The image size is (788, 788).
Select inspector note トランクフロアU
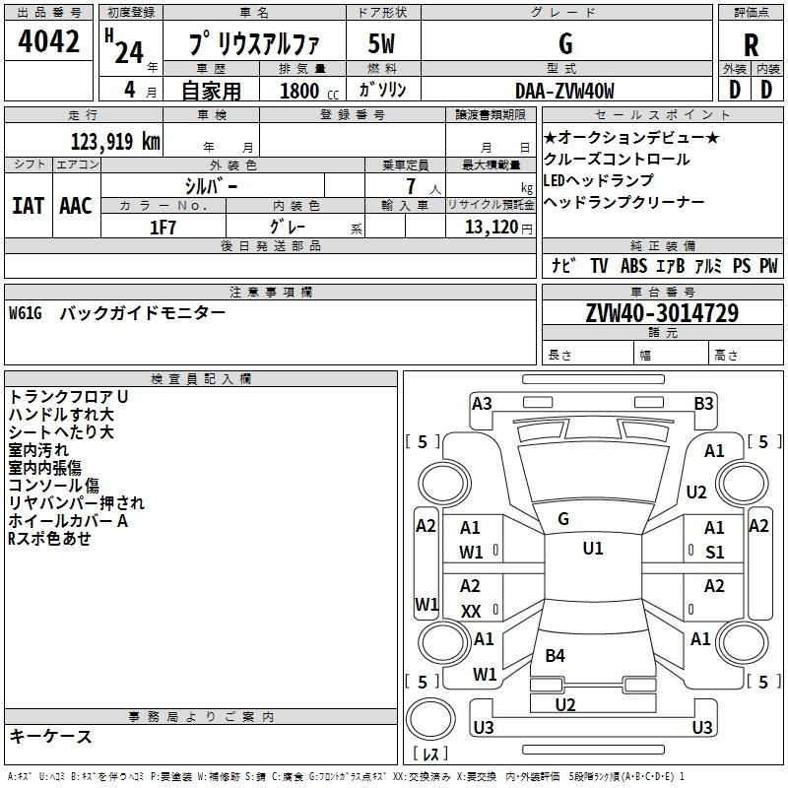point(68,397)
